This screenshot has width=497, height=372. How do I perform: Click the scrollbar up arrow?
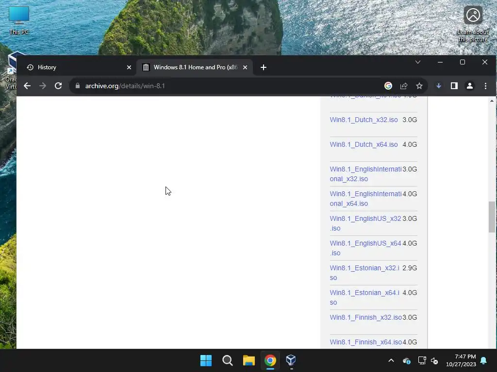coord(492,101)
